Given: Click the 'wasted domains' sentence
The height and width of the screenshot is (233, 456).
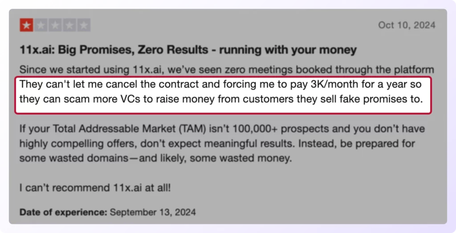Looking at the screenshot, I should (x=155, y=158).
